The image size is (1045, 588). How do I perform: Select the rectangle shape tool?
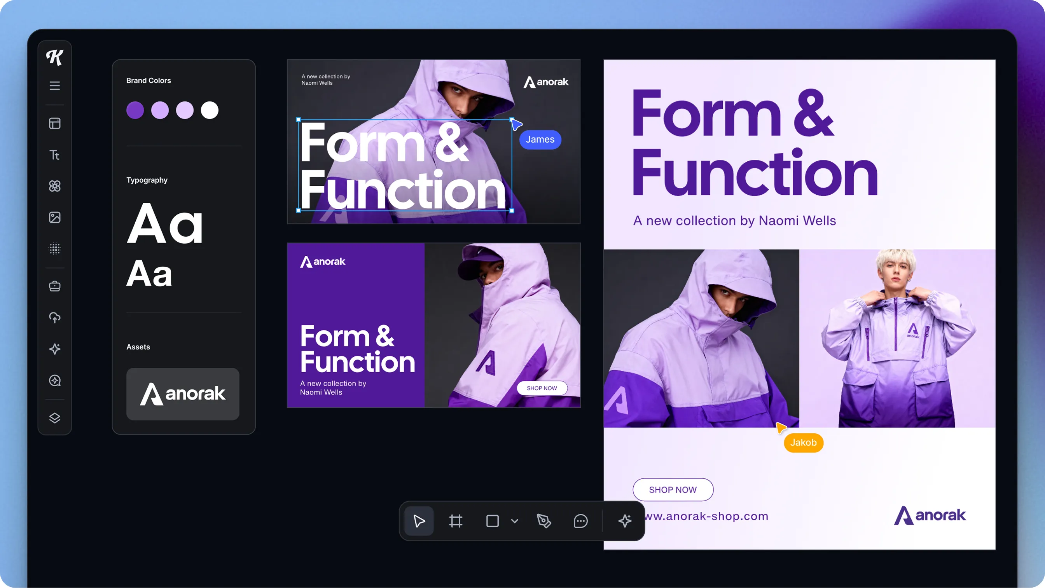pyautogui.click(x=492, y=521)
